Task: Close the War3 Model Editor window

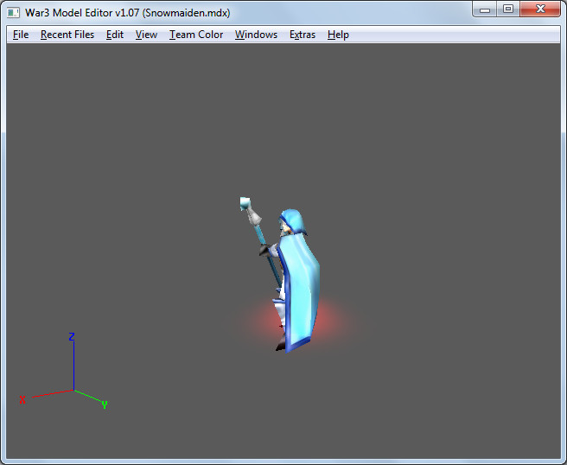Action: [x=540, y=9]
